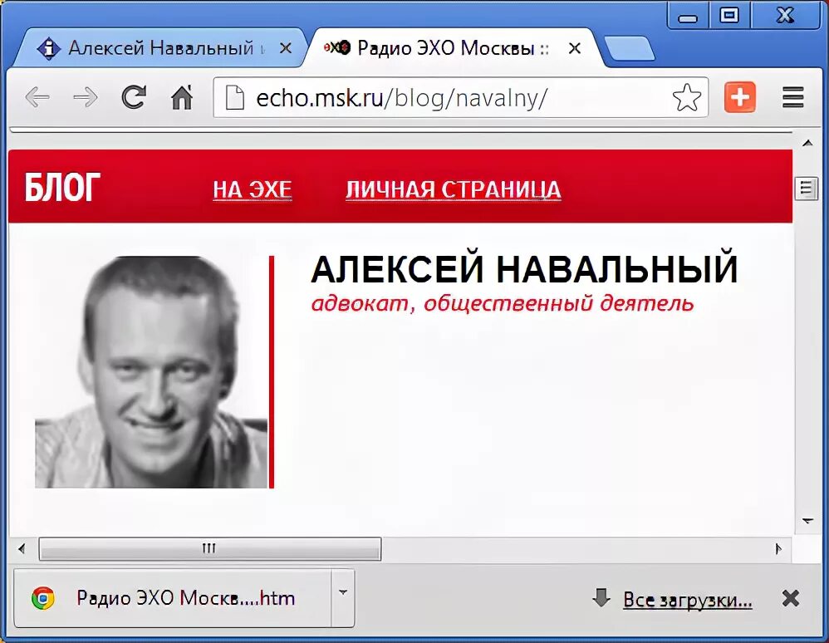Open the ЛИЧНАЯ СТРАНИЦА link
This screenshot has height=643, width=829.
(453, 189)
